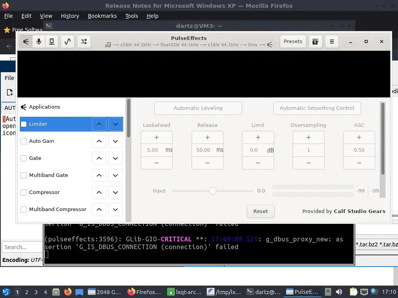The height and width of the screenshot is (298, 398).
Task: Move Limiter up in the list
Action: (x=99, y=124)
